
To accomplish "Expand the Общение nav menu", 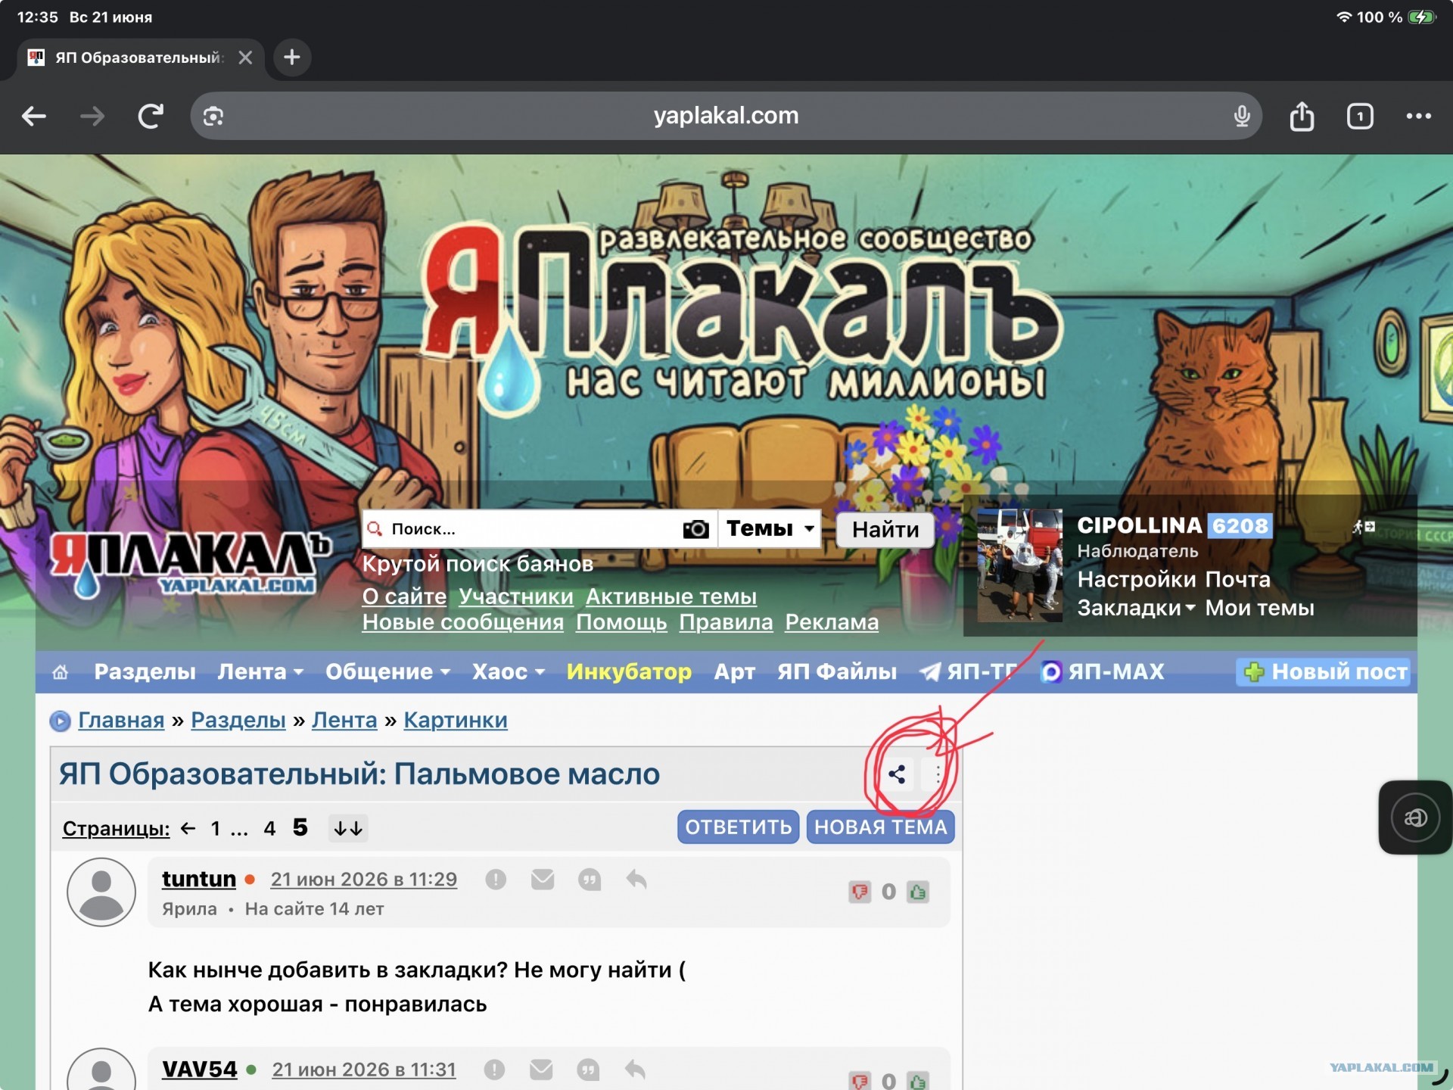I will (x=387, y=671).
